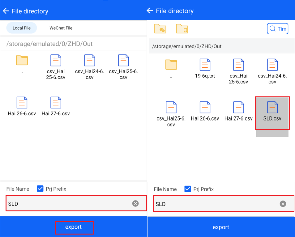Viewport: 295px width, 237px height.
Task: Toggle Prj Prefix checkbox in right panel
Action: (x=187, y=189)
